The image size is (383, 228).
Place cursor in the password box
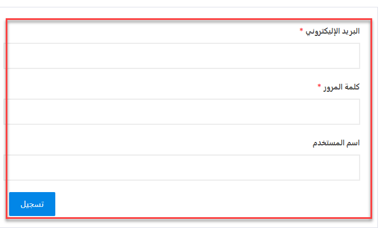pyautogui.click(x=182, y=112)
